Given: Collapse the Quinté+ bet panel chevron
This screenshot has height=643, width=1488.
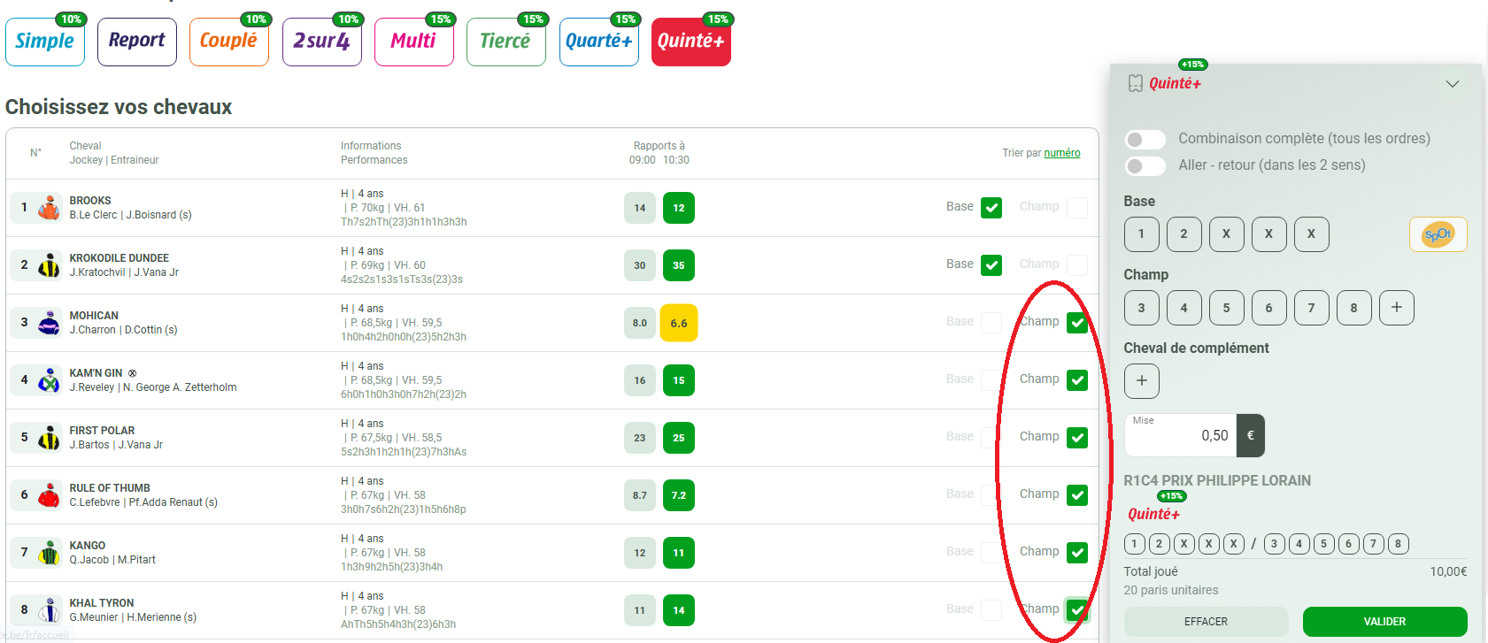Looking at the screenshot, I should (x=1452, y=84).
